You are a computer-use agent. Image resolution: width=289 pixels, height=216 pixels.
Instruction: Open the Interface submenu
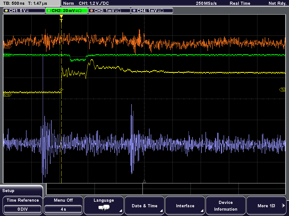(x=185, y=205)
